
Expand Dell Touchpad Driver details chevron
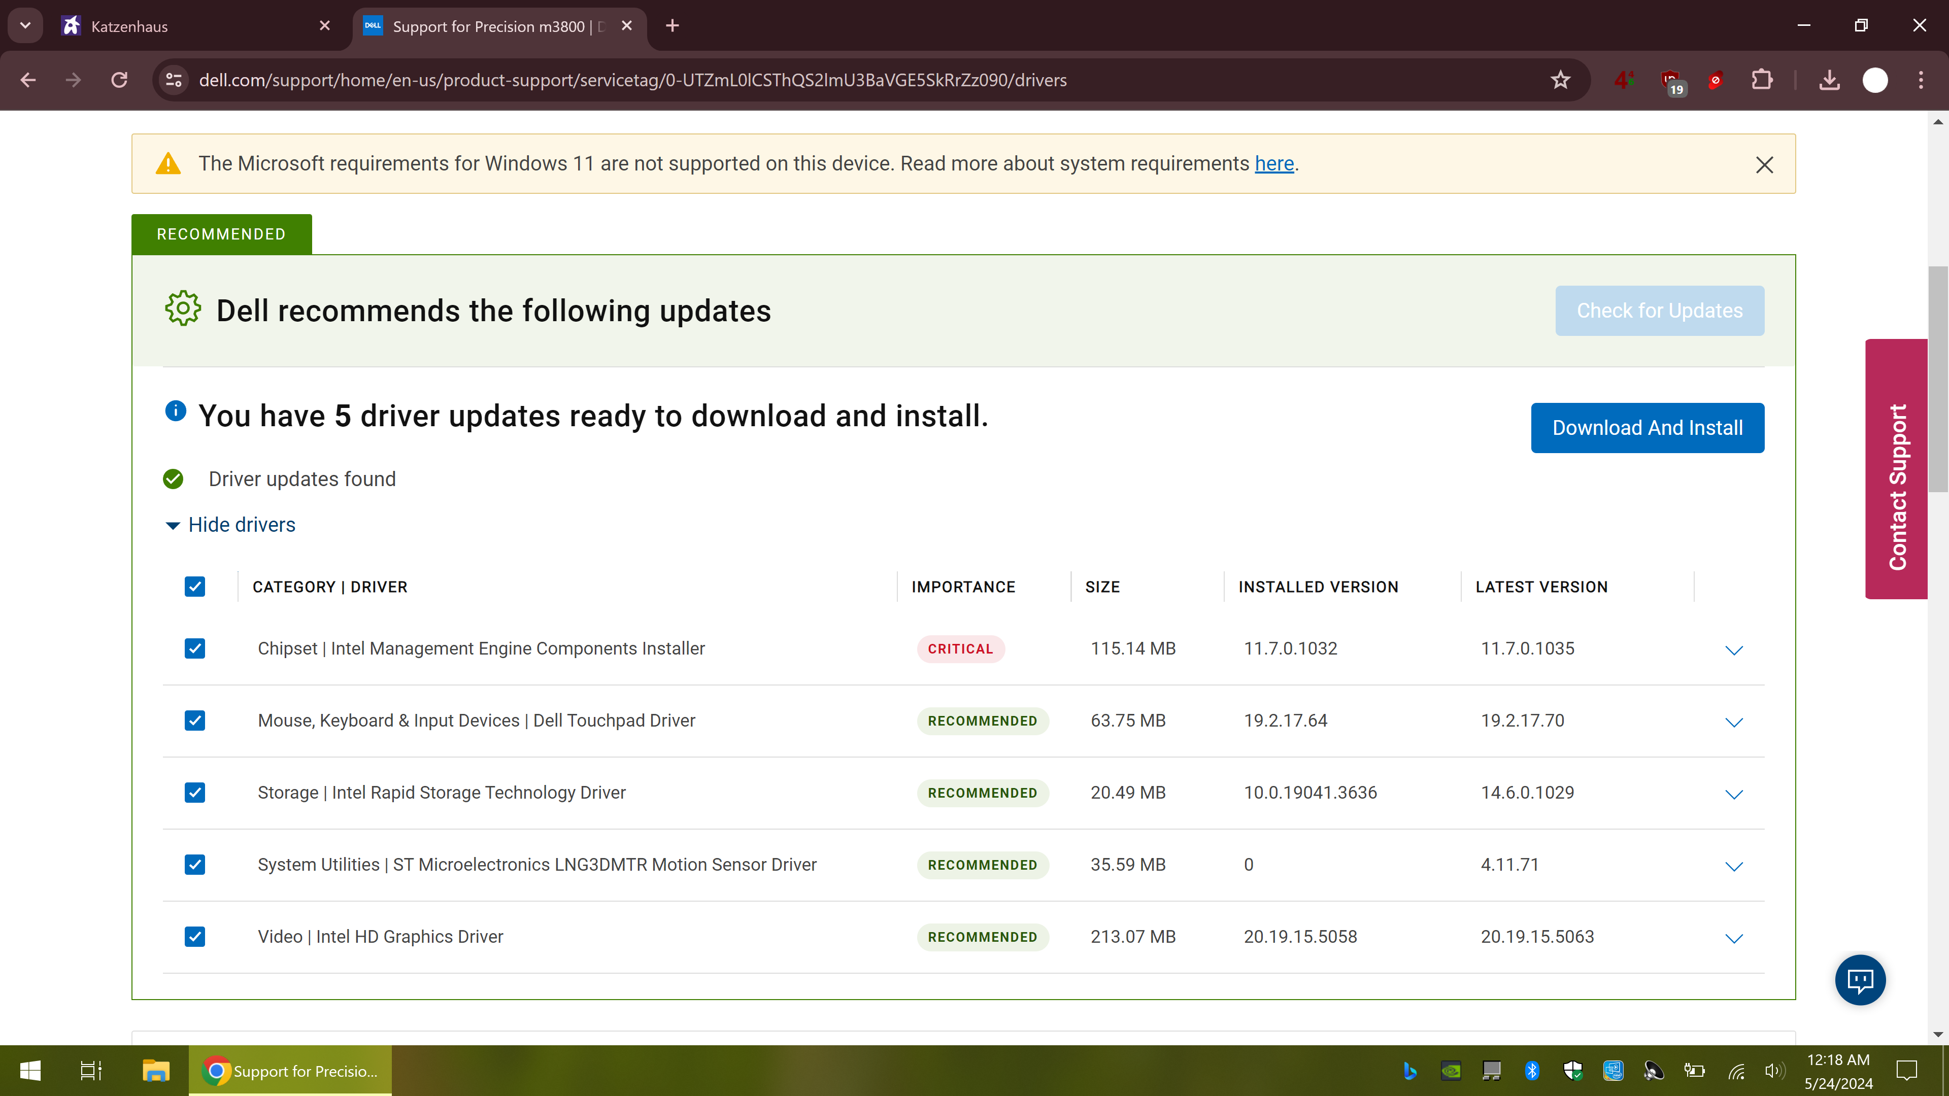click(1733, 723)
